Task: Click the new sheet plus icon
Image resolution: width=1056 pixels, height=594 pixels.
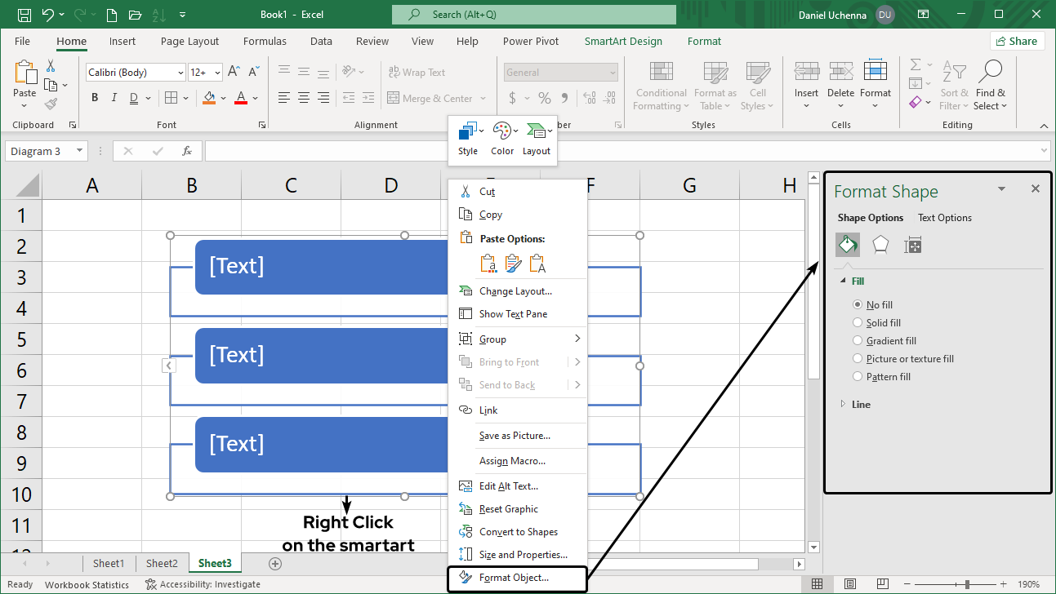Action: click(275, 564)
